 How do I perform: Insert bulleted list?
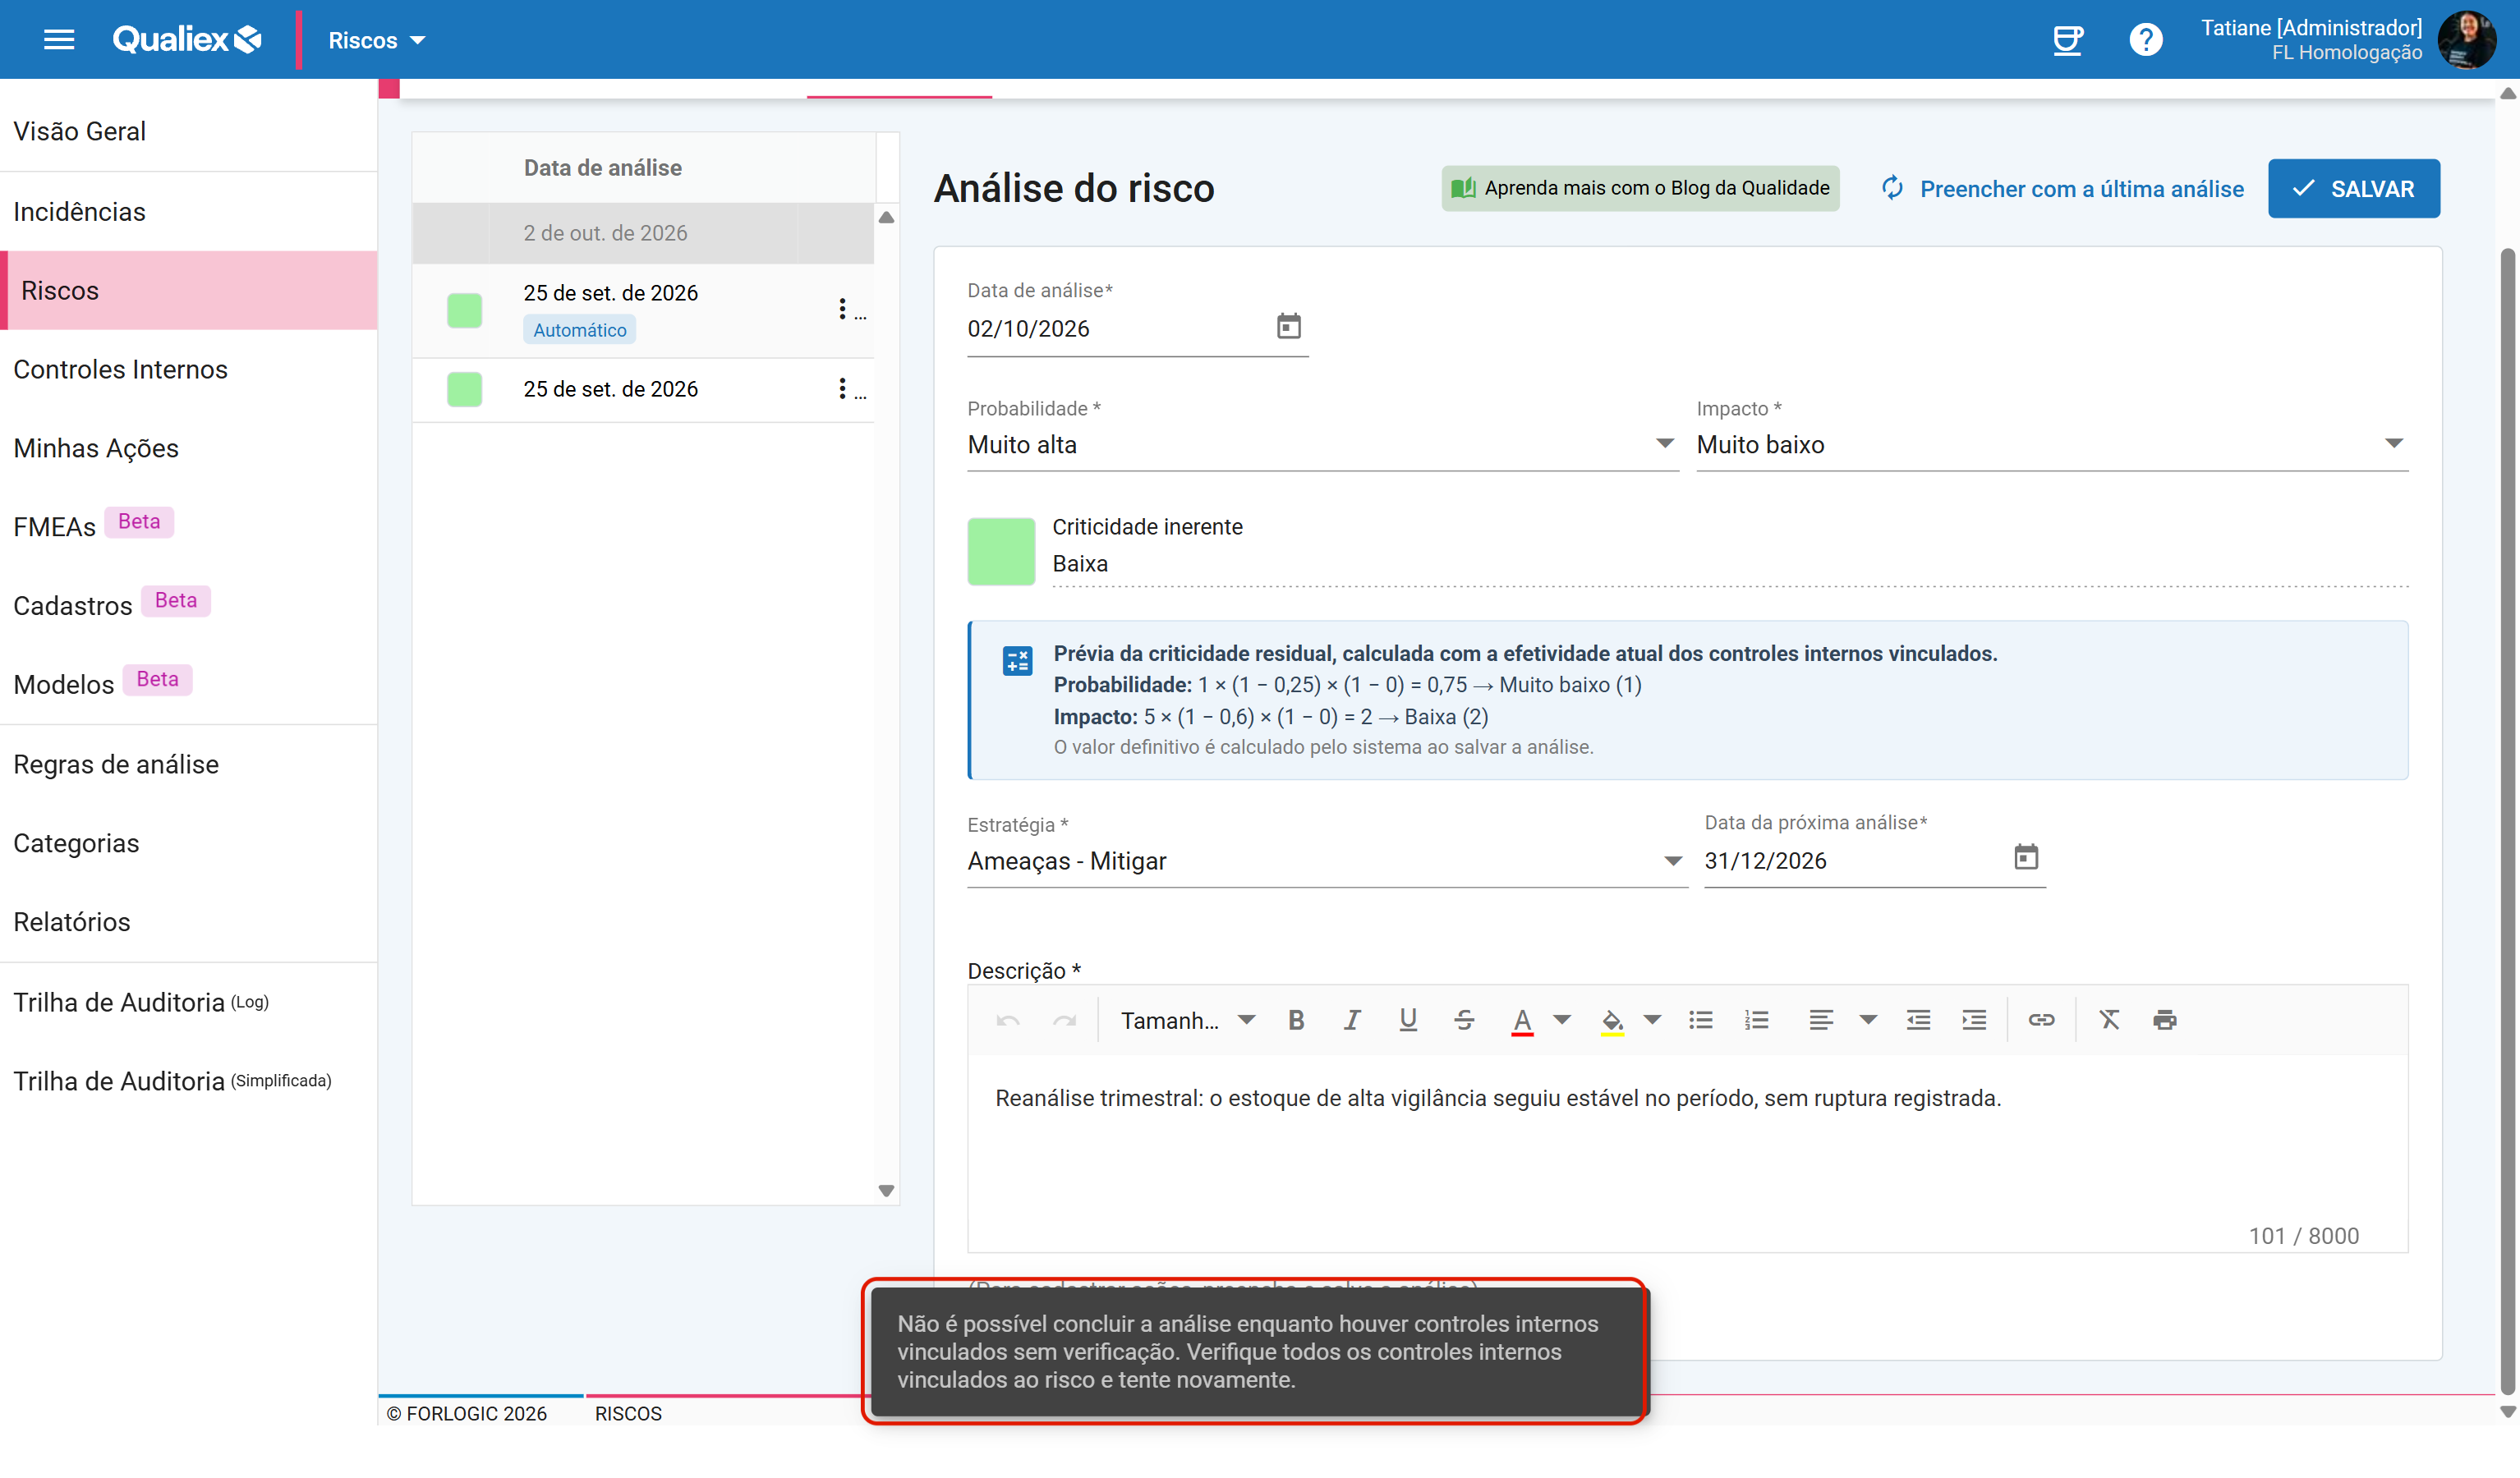1700,1020
